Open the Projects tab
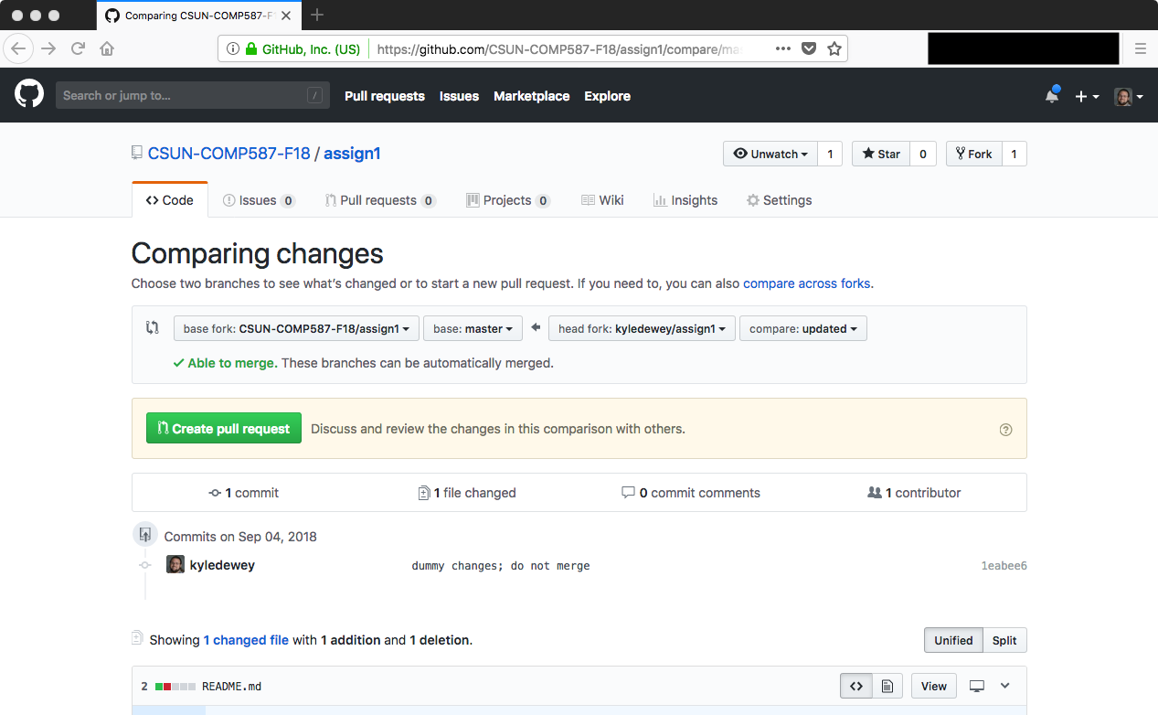Viewport: 1158px width, 715px height. tap(508, 200)
